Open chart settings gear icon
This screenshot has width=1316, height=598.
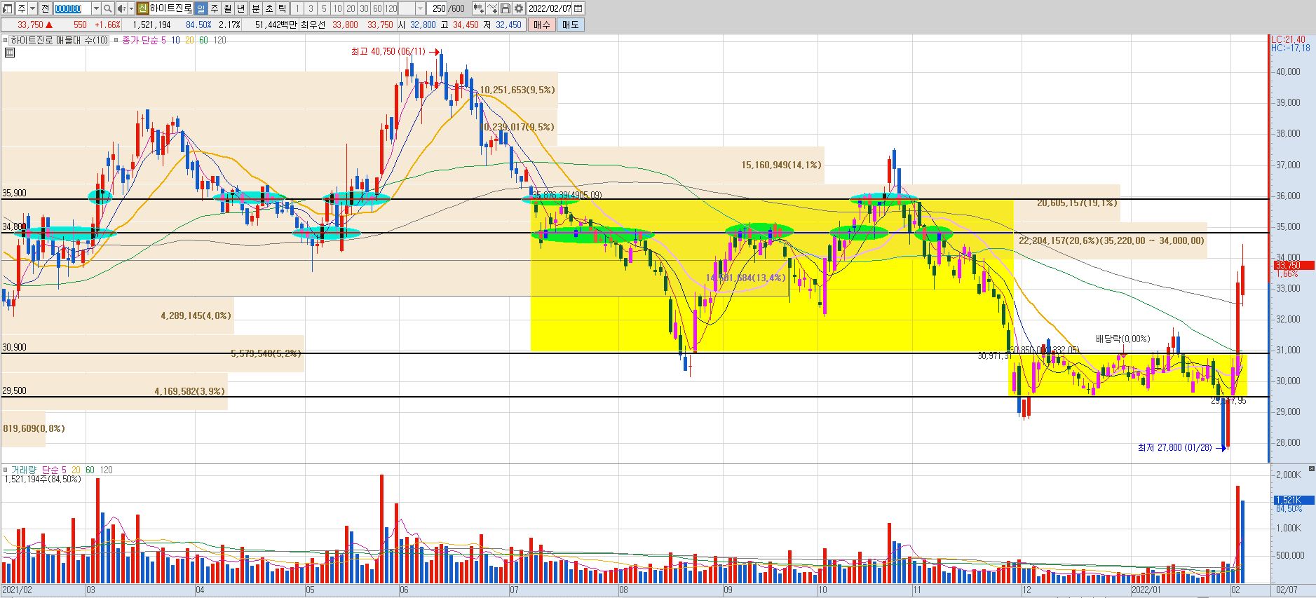point(519,8)
